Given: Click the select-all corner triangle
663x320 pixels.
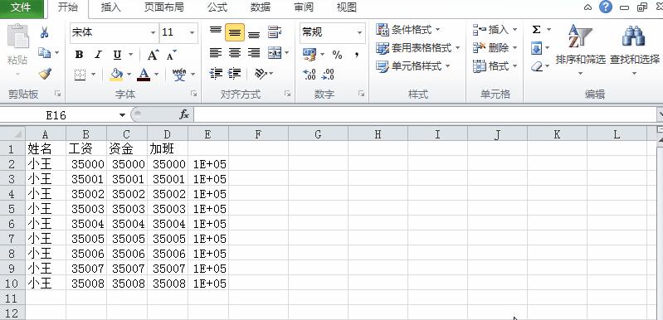Looking at the screenshot, I should coord(12,134).
